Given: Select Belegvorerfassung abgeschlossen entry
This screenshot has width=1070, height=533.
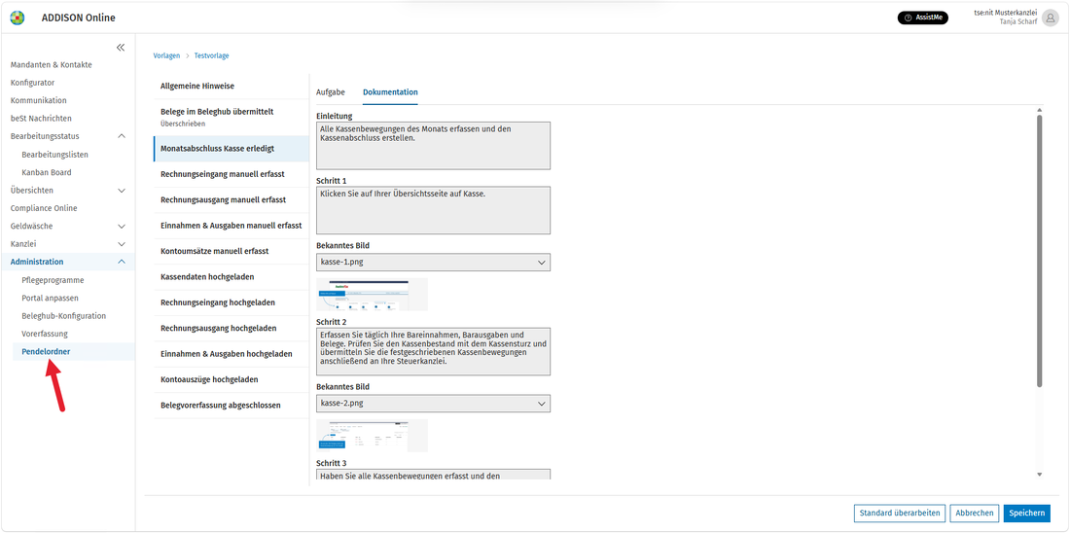Looking at the screenshot, I should pyautogui.click(x=232, y=405).
